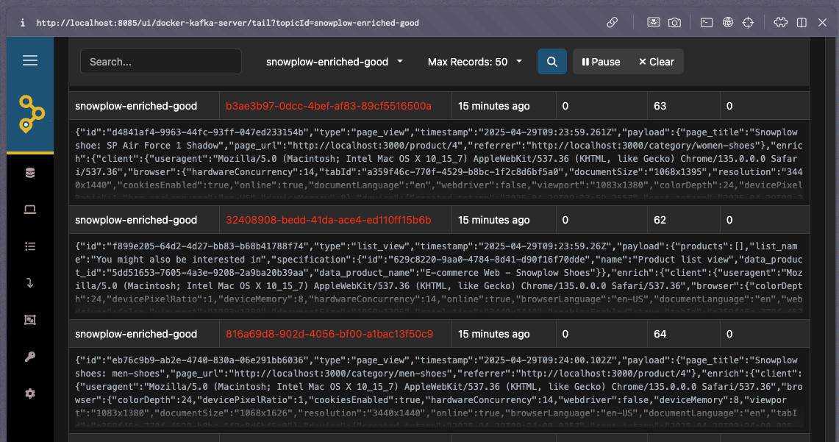This screenshot has height=442, width=839.
Task: Click offset value 63
Action: 660,106
